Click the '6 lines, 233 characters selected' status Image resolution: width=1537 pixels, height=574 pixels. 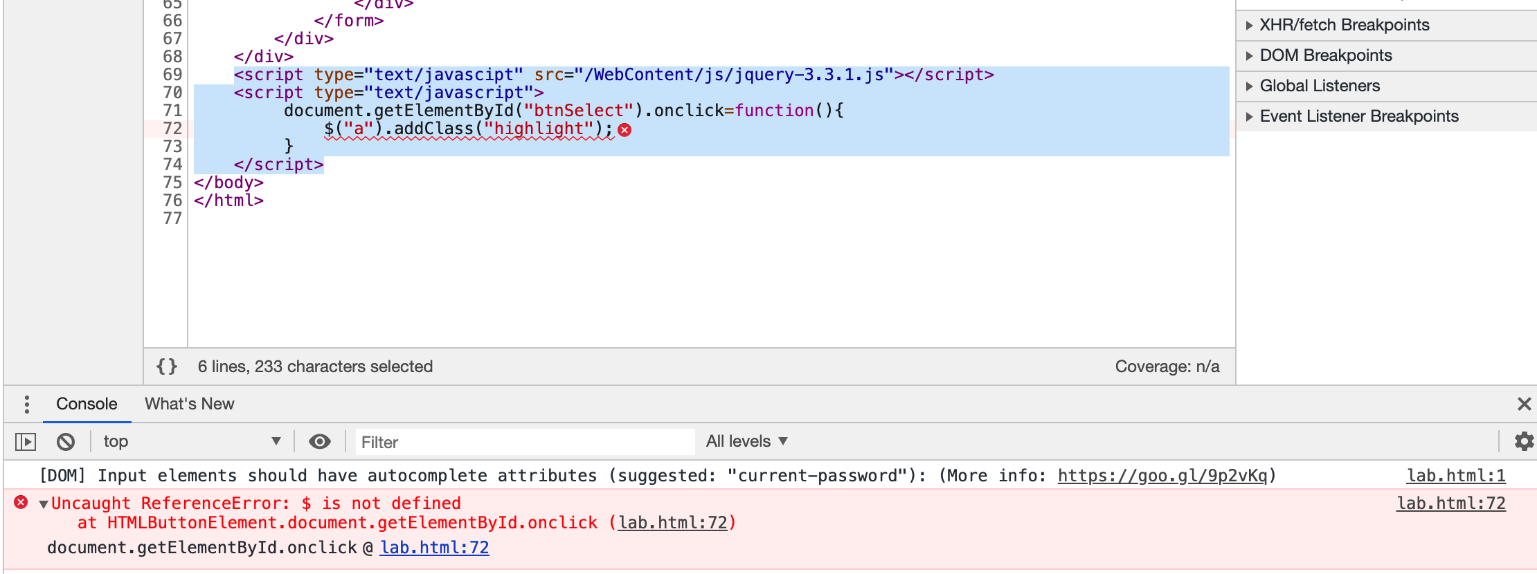point(315,367)
